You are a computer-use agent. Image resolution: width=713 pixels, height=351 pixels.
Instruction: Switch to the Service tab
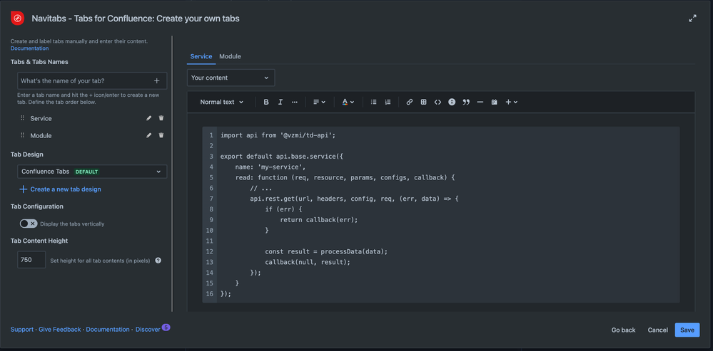[201, 56]
